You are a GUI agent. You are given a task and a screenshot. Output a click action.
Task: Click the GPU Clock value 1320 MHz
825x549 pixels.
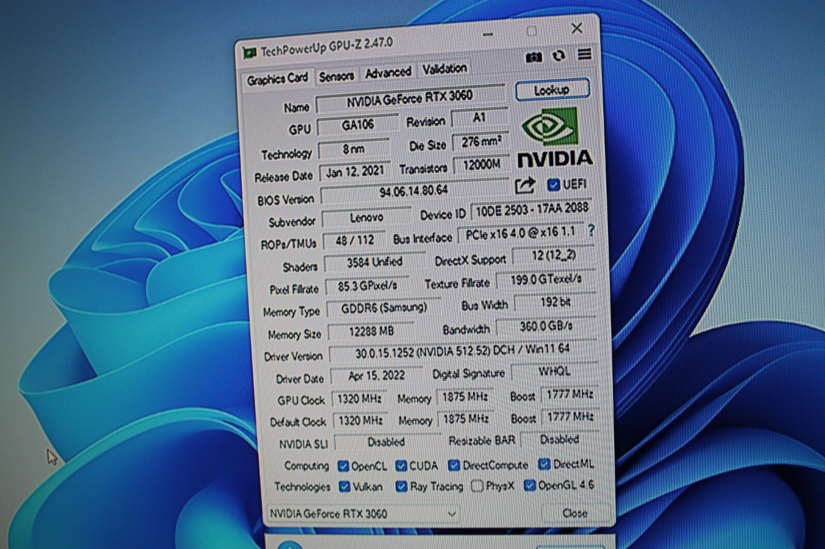pyautogui.click(x=359, y=399)
